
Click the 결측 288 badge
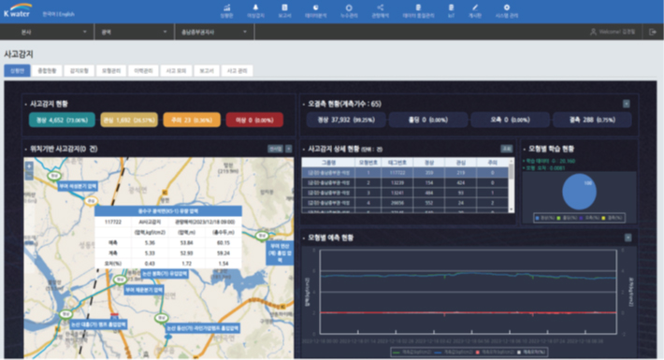(592, 120)
